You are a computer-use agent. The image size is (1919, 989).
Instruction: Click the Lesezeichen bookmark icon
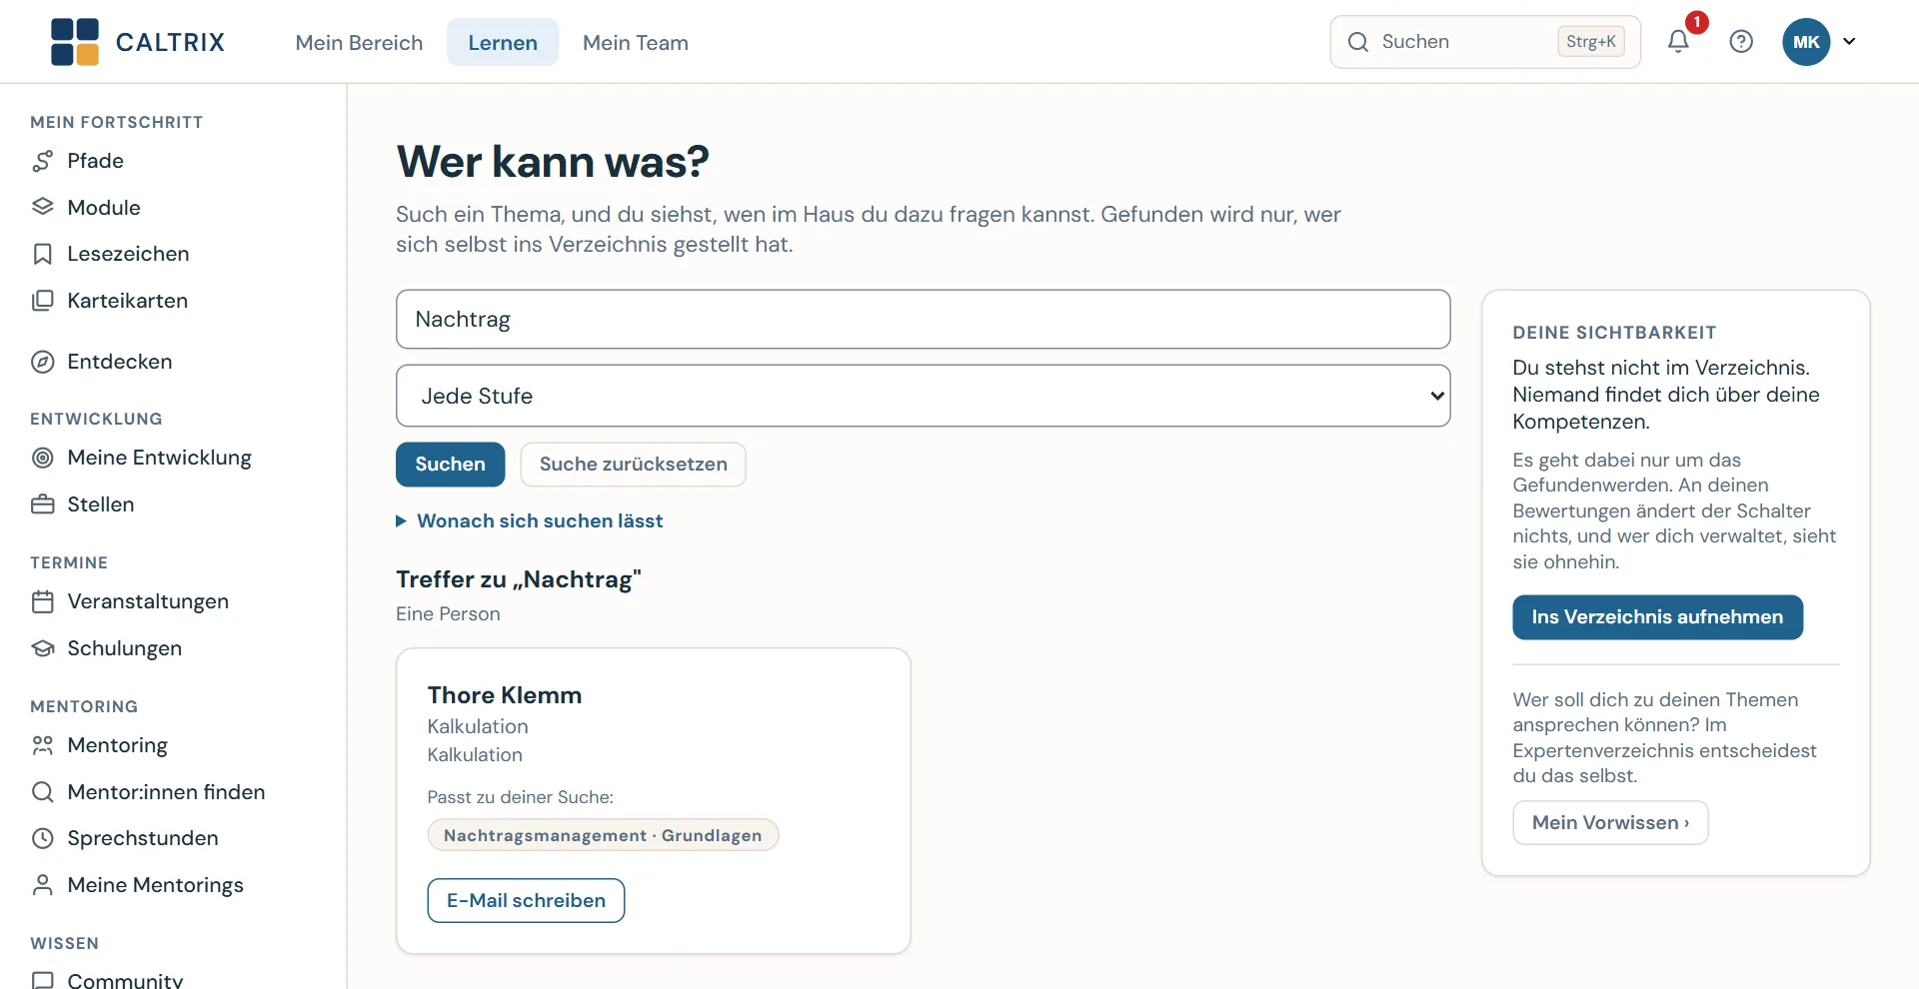tap(43, 254)
